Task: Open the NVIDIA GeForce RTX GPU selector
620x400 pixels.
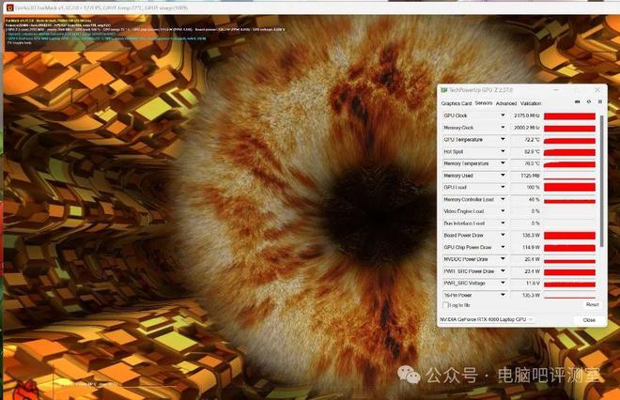Action: (x=487, y=319)
